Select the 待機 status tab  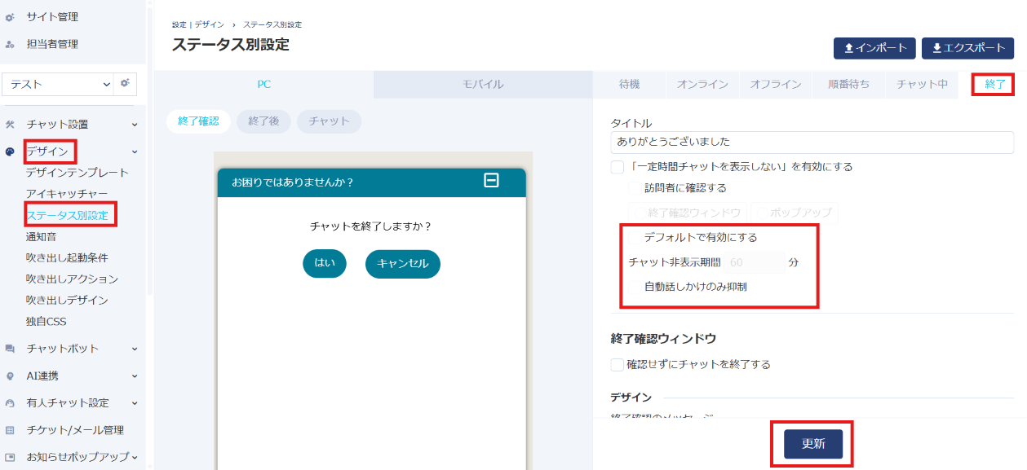pos(629,85)
